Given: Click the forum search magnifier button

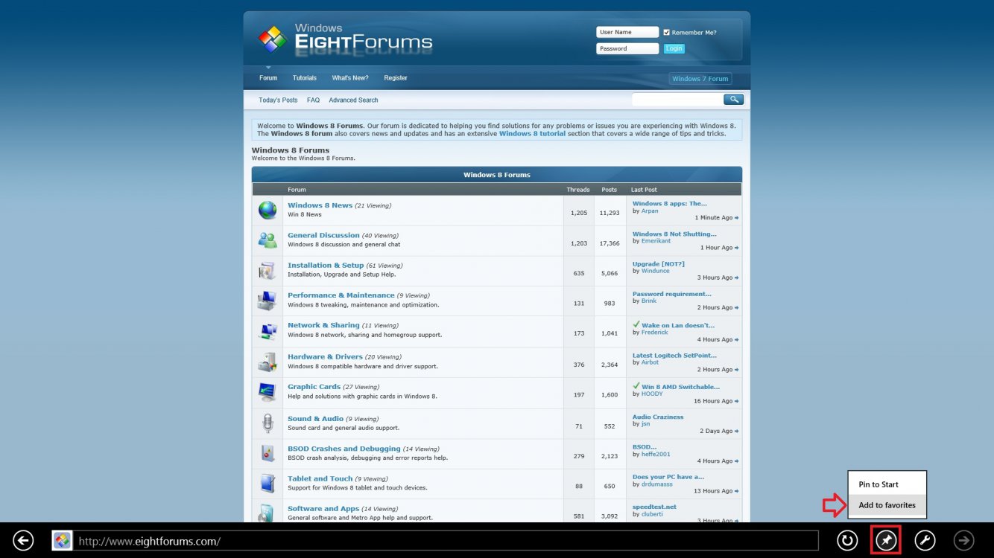Looking at the screenshot, I should pyautogui.click(x=733, y=100).
